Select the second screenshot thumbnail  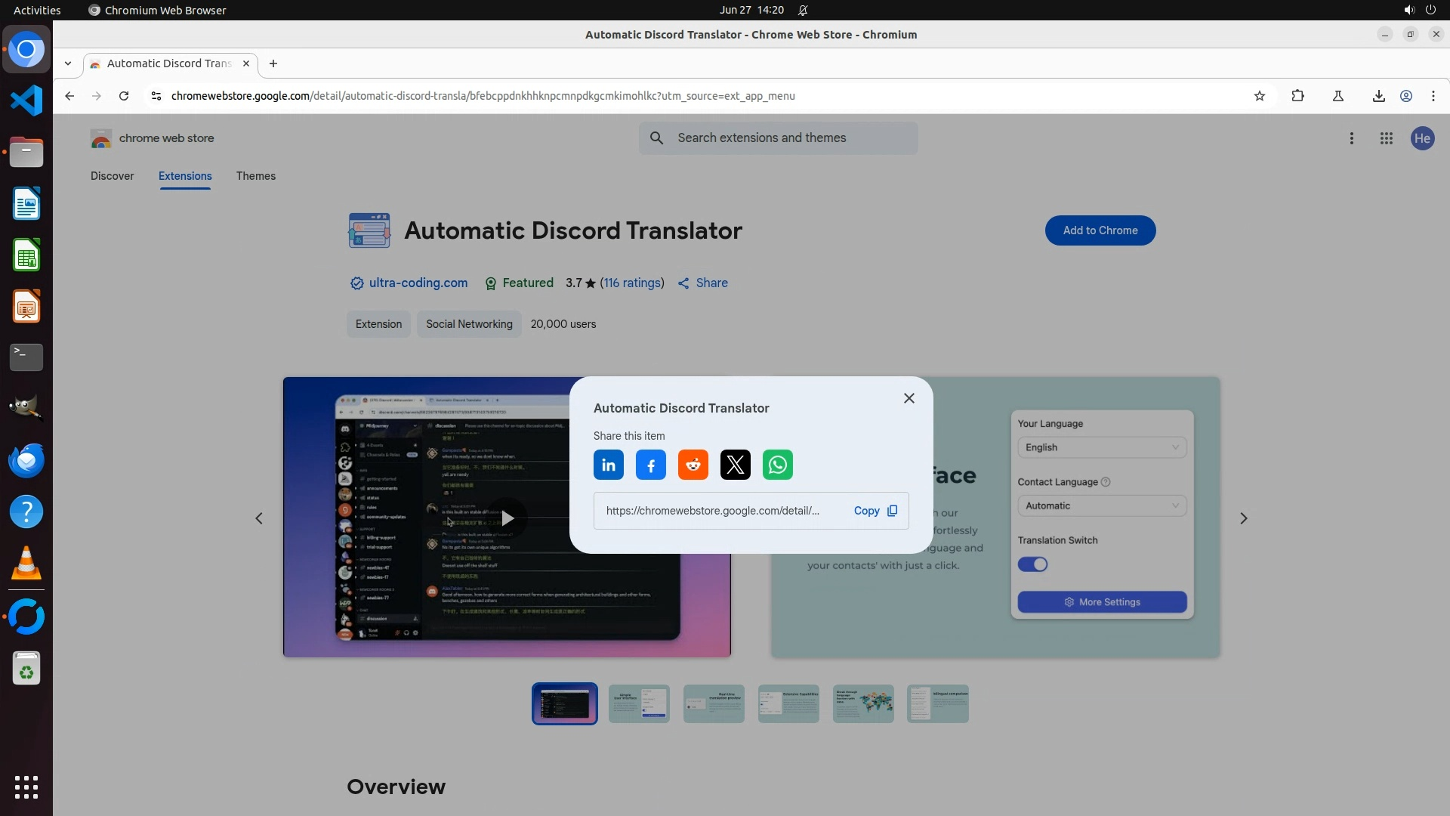coord(639,703)
